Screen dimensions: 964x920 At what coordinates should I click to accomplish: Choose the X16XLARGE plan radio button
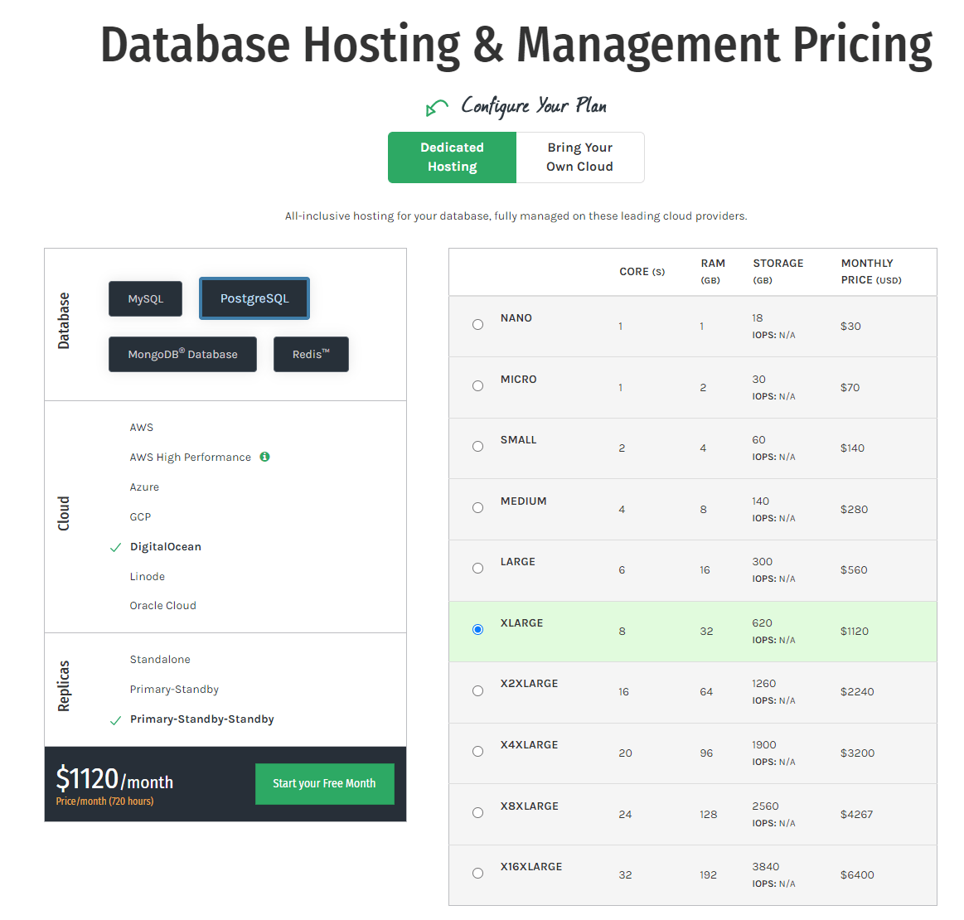477,873
